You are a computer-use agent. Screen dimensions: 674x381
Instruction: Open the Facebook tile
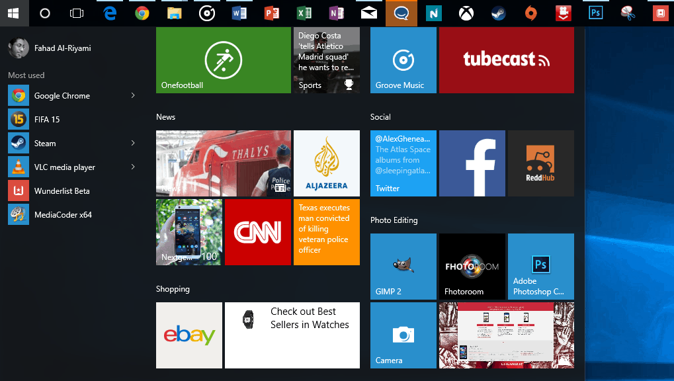(472, 163)
